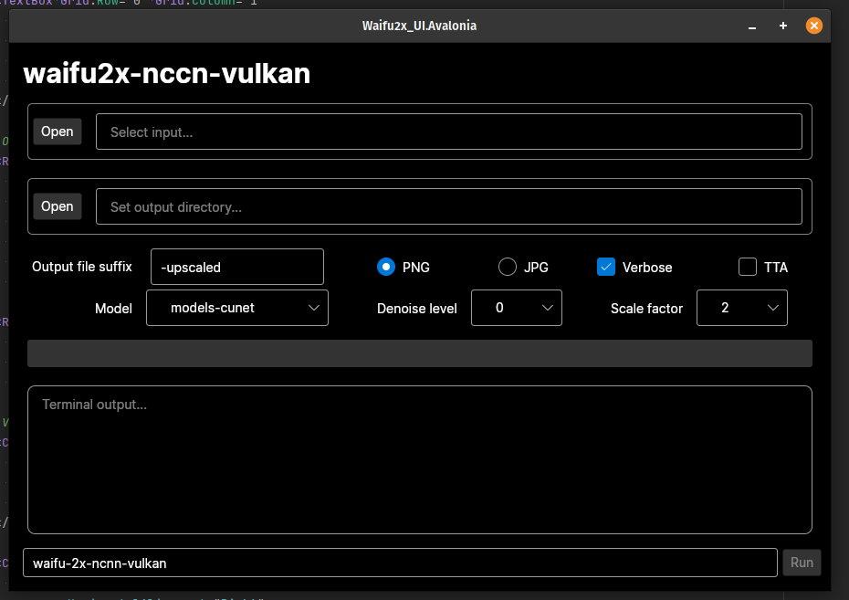Click the TTA label text
849x600 pixels.
point(776,267)
